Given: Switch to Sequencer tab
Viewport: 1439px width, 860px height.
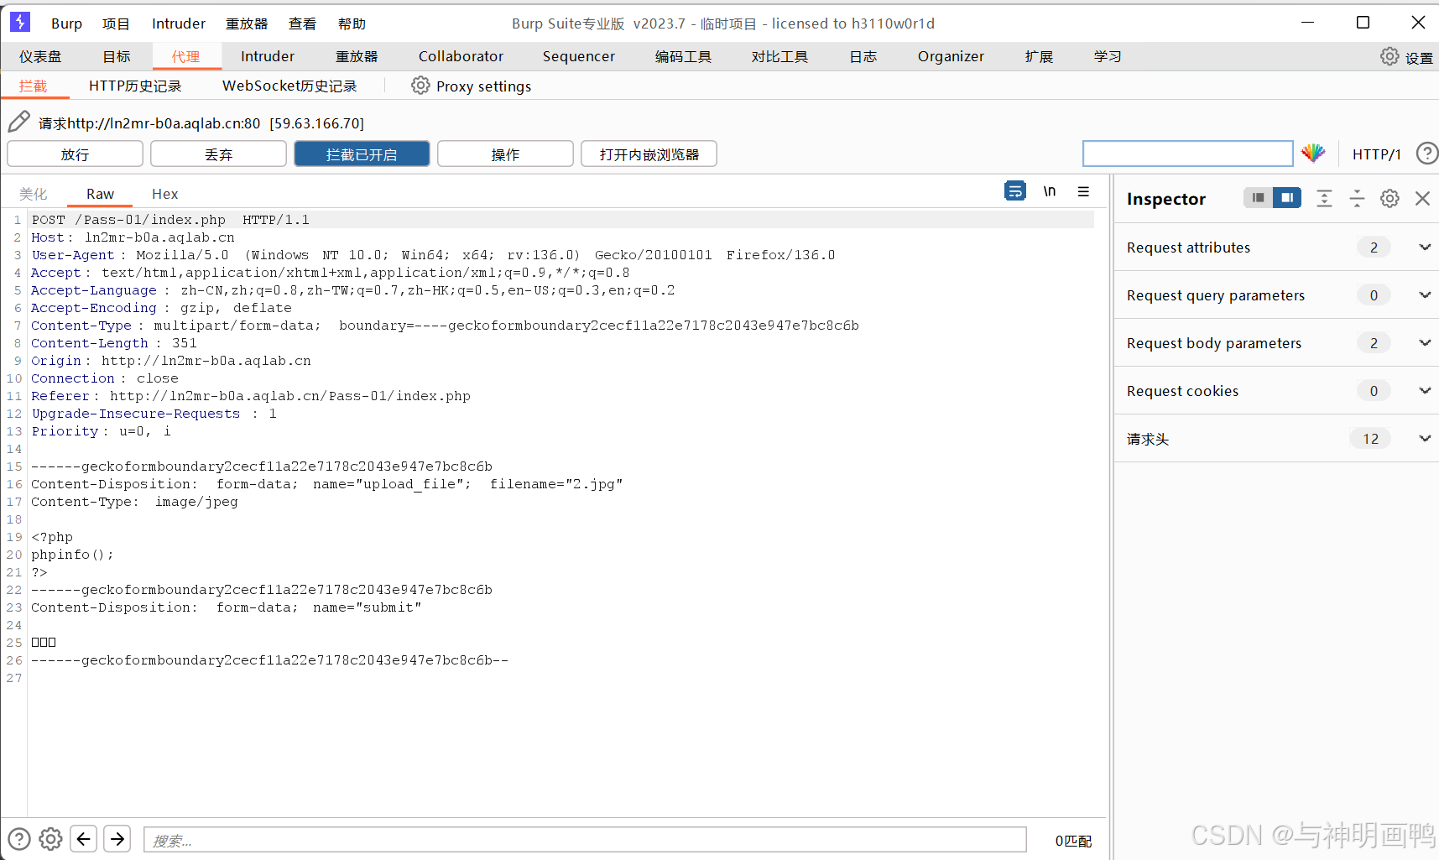Looking at the screenshot, I should [578, 56].
